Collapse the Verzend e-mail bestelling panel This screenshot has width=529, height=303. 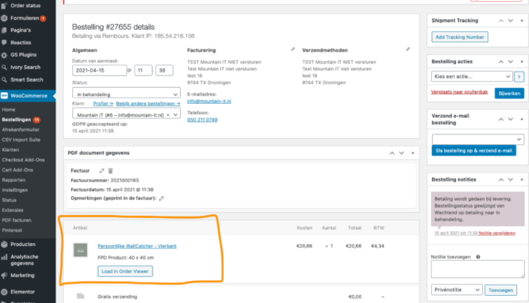tap(522, 119)
